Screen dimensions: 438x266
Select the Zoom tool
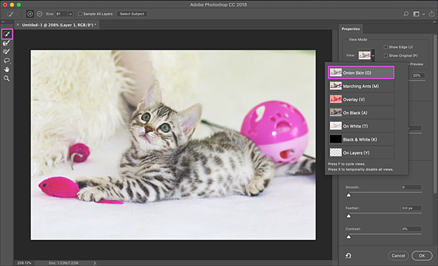point(7,79)
